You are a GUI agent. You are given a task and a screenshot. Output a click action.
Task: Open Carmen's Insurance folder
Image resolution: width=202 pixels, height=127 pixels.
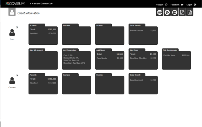click(76, 84)
